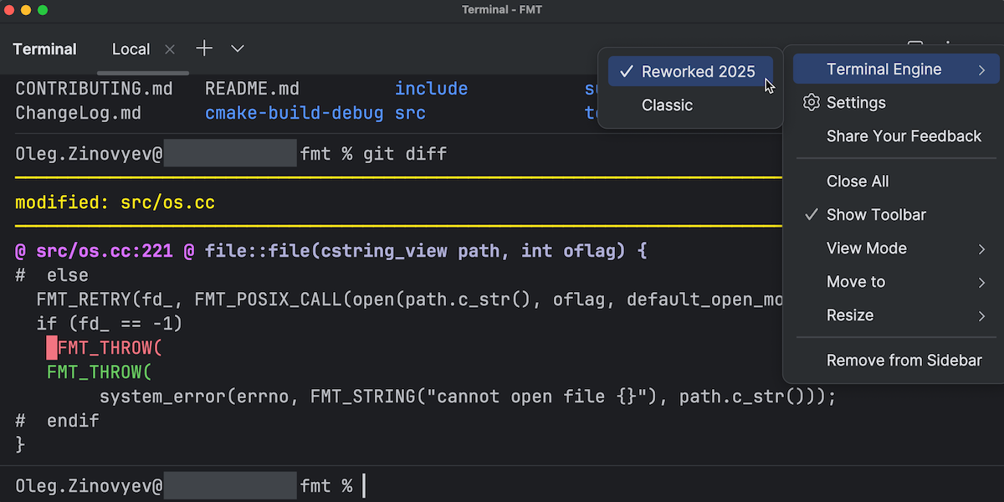Click the cmake-build-debug directory name

pos(295,113)
